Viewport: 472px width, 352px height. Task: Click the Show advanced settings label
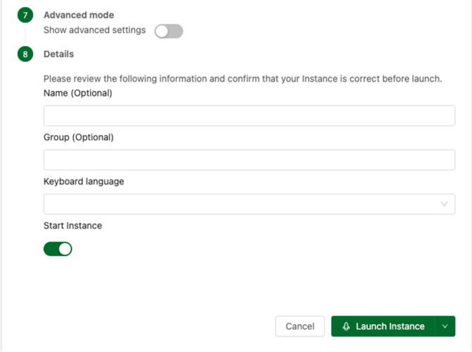tap(94, 30)
